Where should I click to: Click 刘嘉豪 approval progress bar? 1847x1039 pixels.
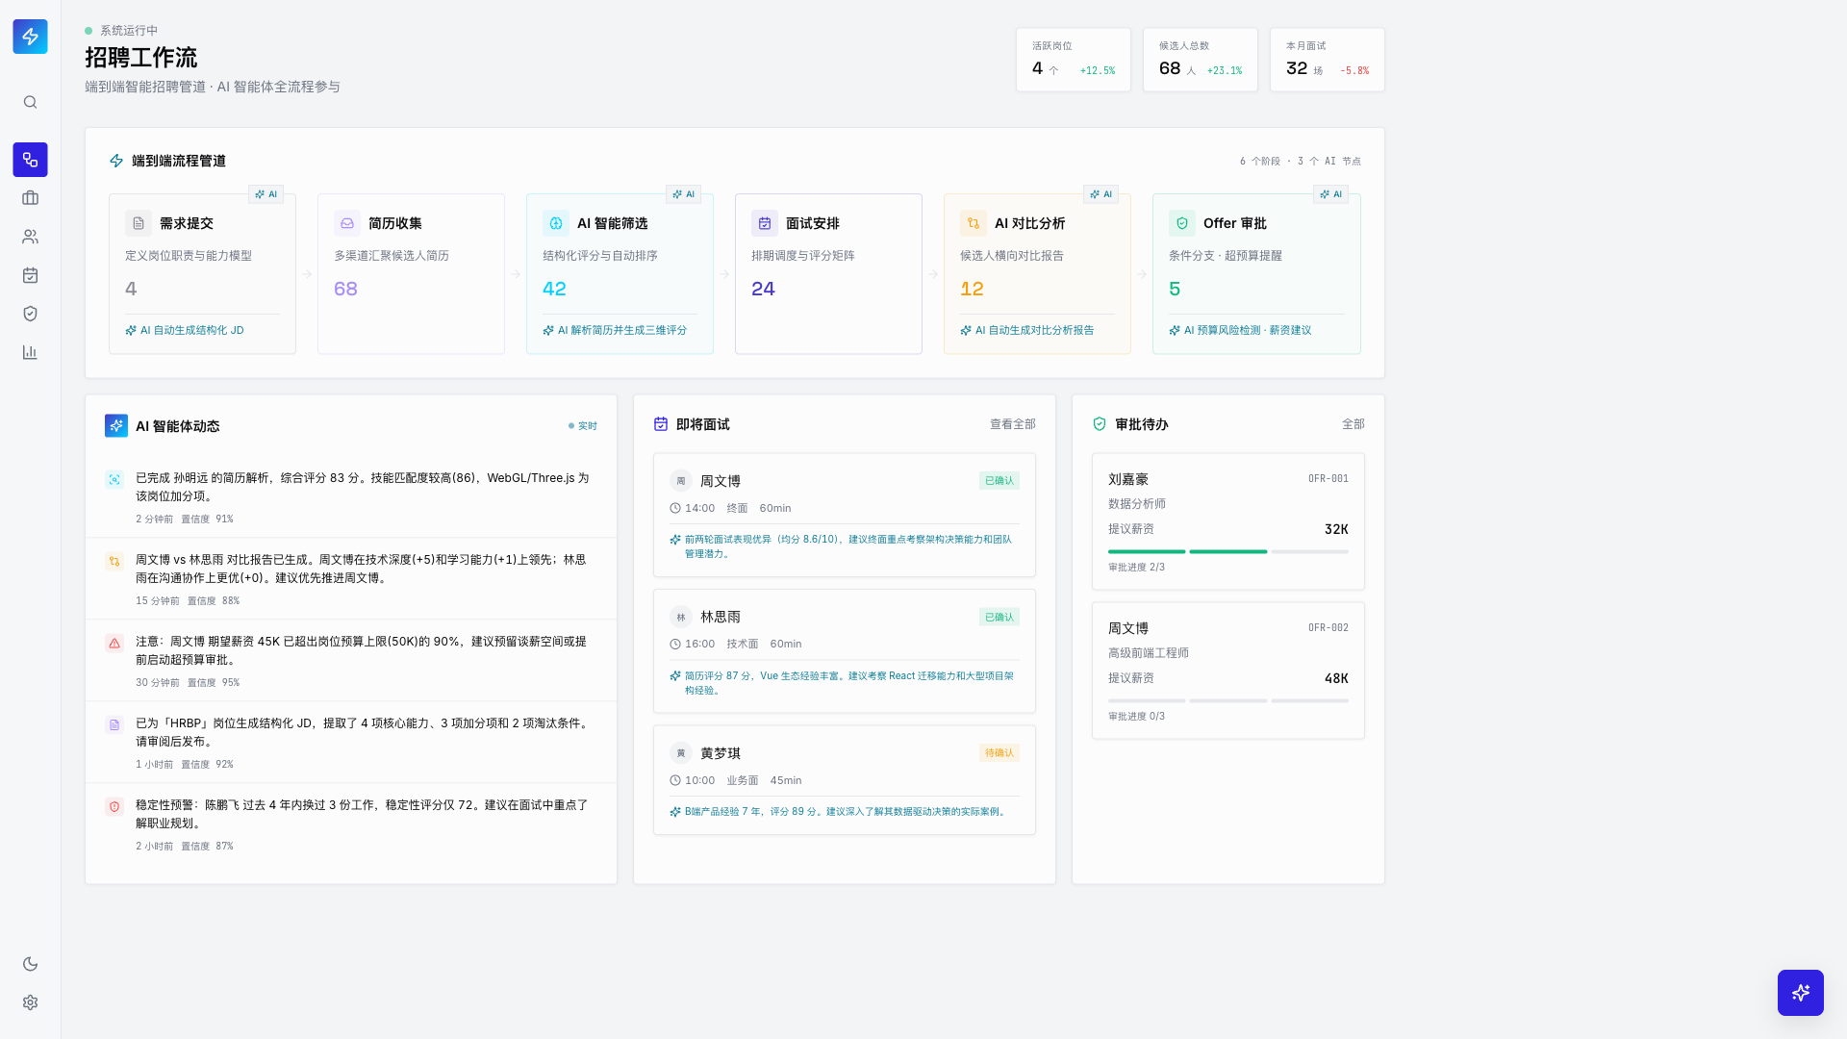1227,551
